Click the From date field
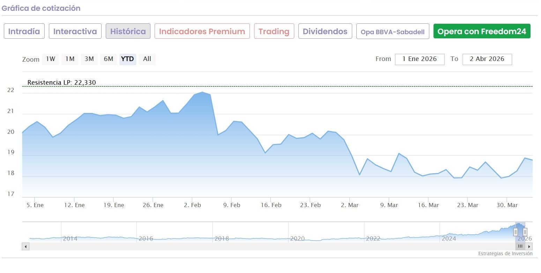Viewport: 541px width, 273px height. pos(420,59)
